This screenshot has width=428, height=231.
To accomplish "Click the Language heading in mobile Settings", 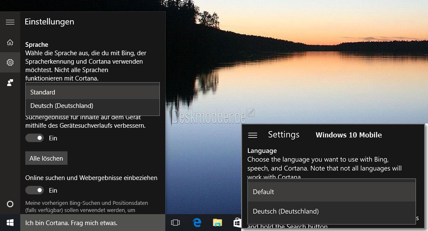I will coord(262,151).
